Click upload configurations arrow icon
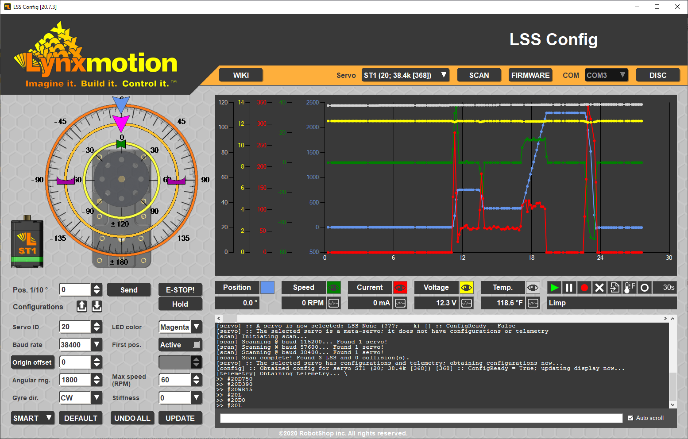This screenshot has width=688, height=439. point(82,306)
